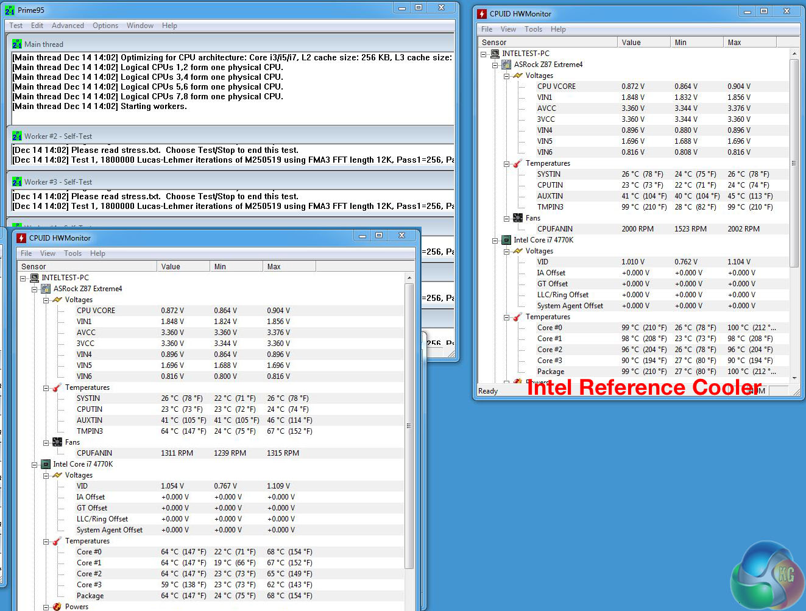Click the ASRock Z87 Extreme4 motherboard icon in right window
This screenshot has height=611, width=806.
506,65
